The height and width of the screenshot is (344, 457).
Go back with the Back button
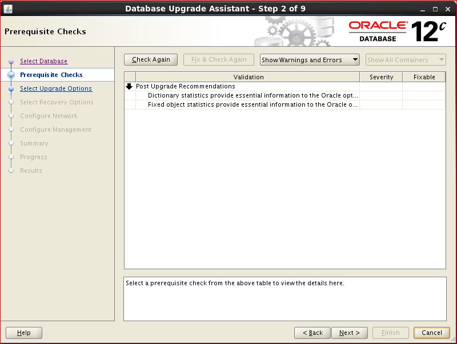(x=312, y=333)
